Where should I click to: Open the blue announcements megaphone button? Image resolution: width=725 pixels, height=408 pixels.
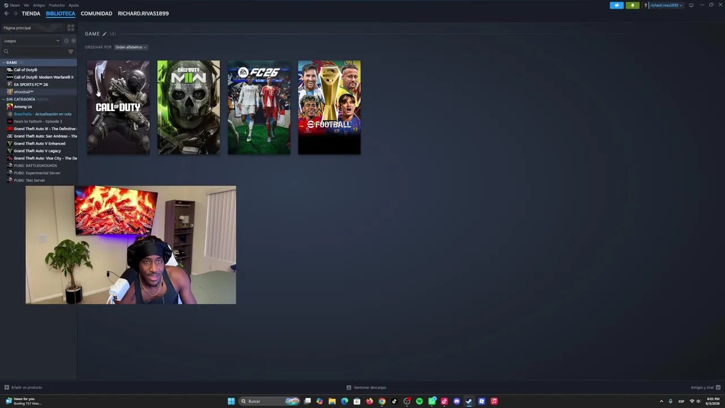click(617, 5)
